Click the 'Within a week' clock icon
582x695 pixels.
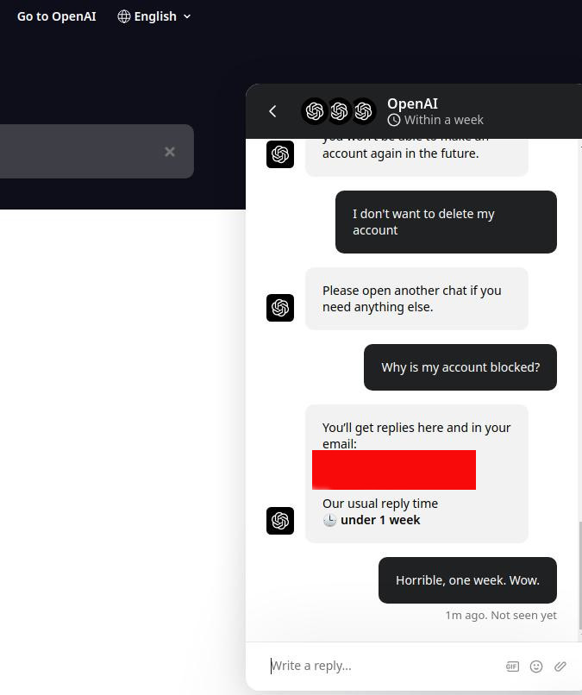(394, 120)
